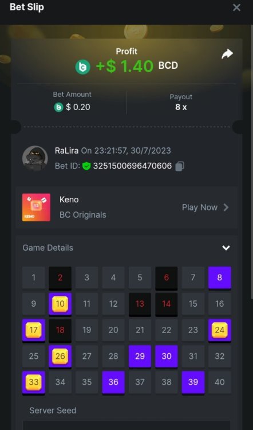Click the share arrow icon near Profit
The height and width of the screenshot is (430, 253).
227,54
